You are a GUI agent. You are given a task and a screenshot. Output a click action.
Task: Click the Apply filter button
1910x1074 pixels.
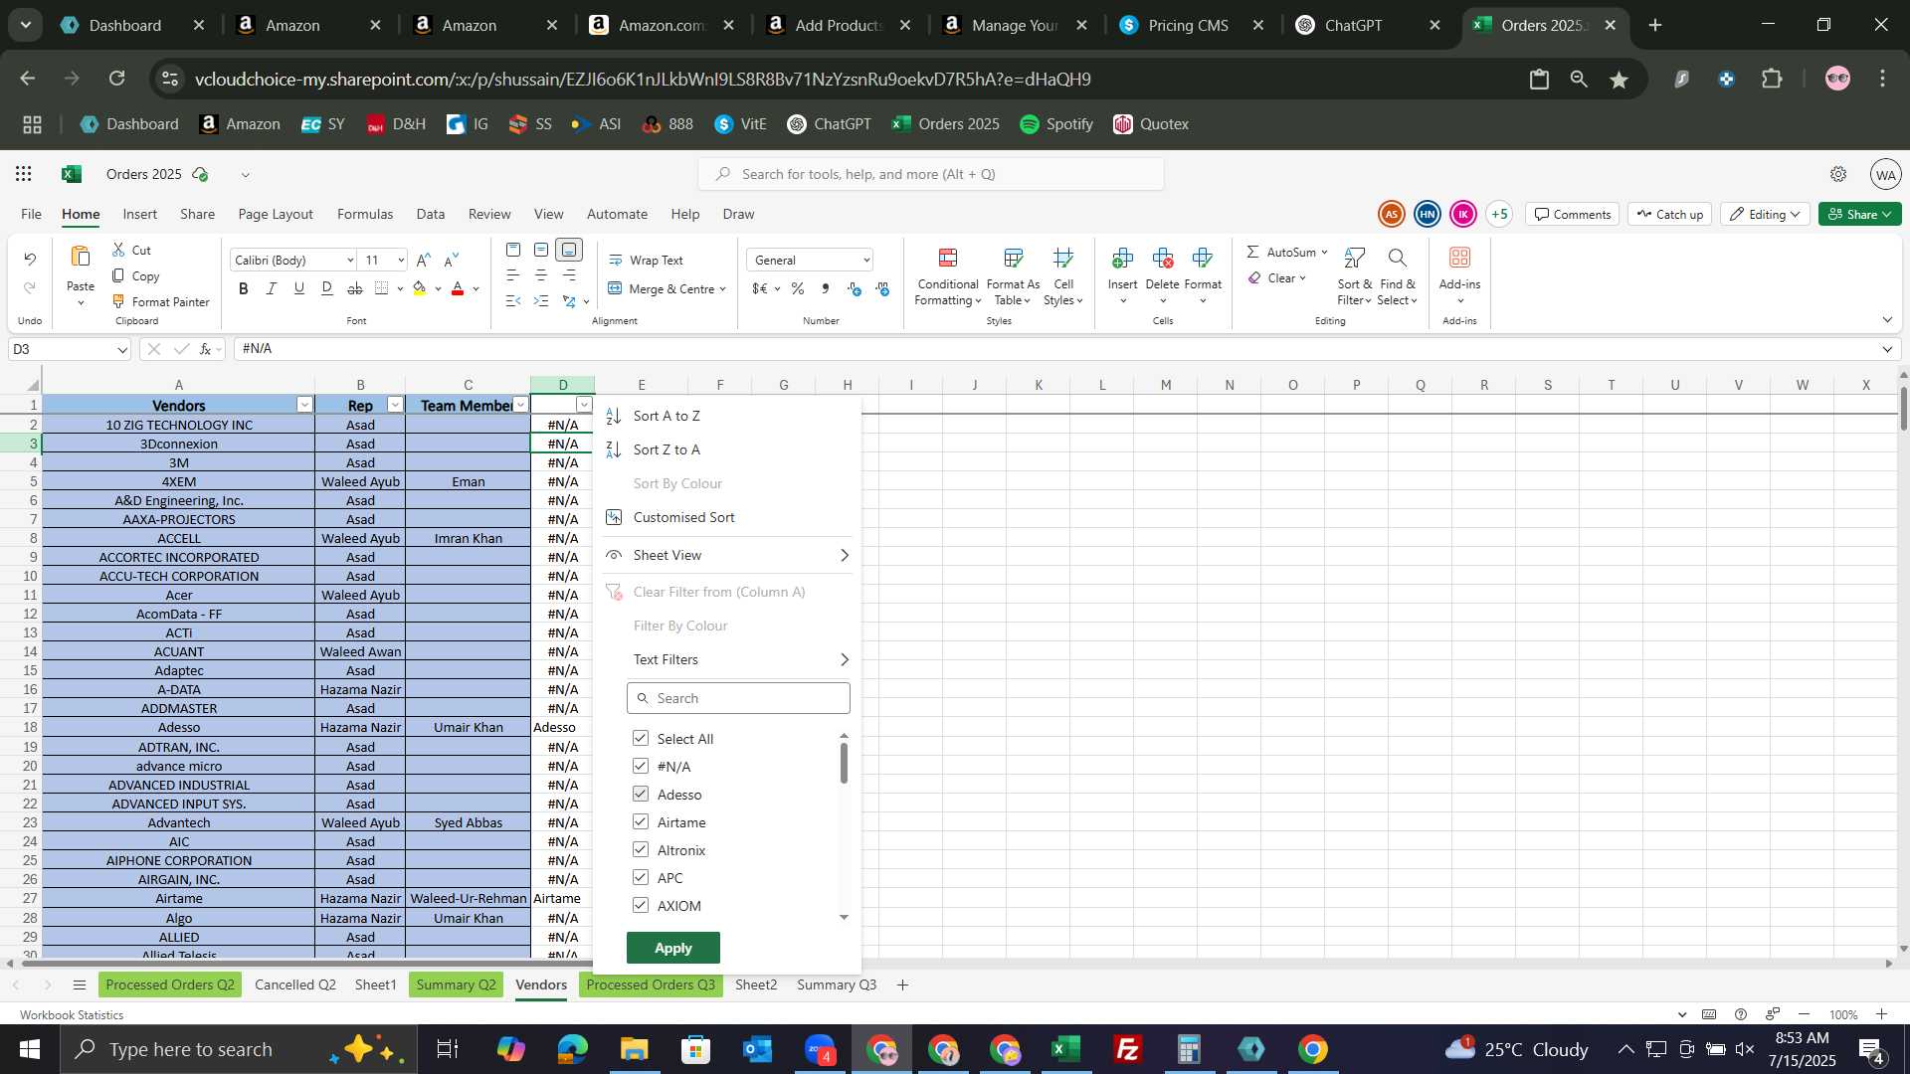pyautogui.click(x=673, y=948)
